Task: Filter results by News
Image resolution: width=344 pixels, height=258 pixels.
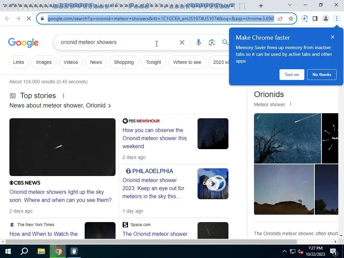Action: (96, 62)
